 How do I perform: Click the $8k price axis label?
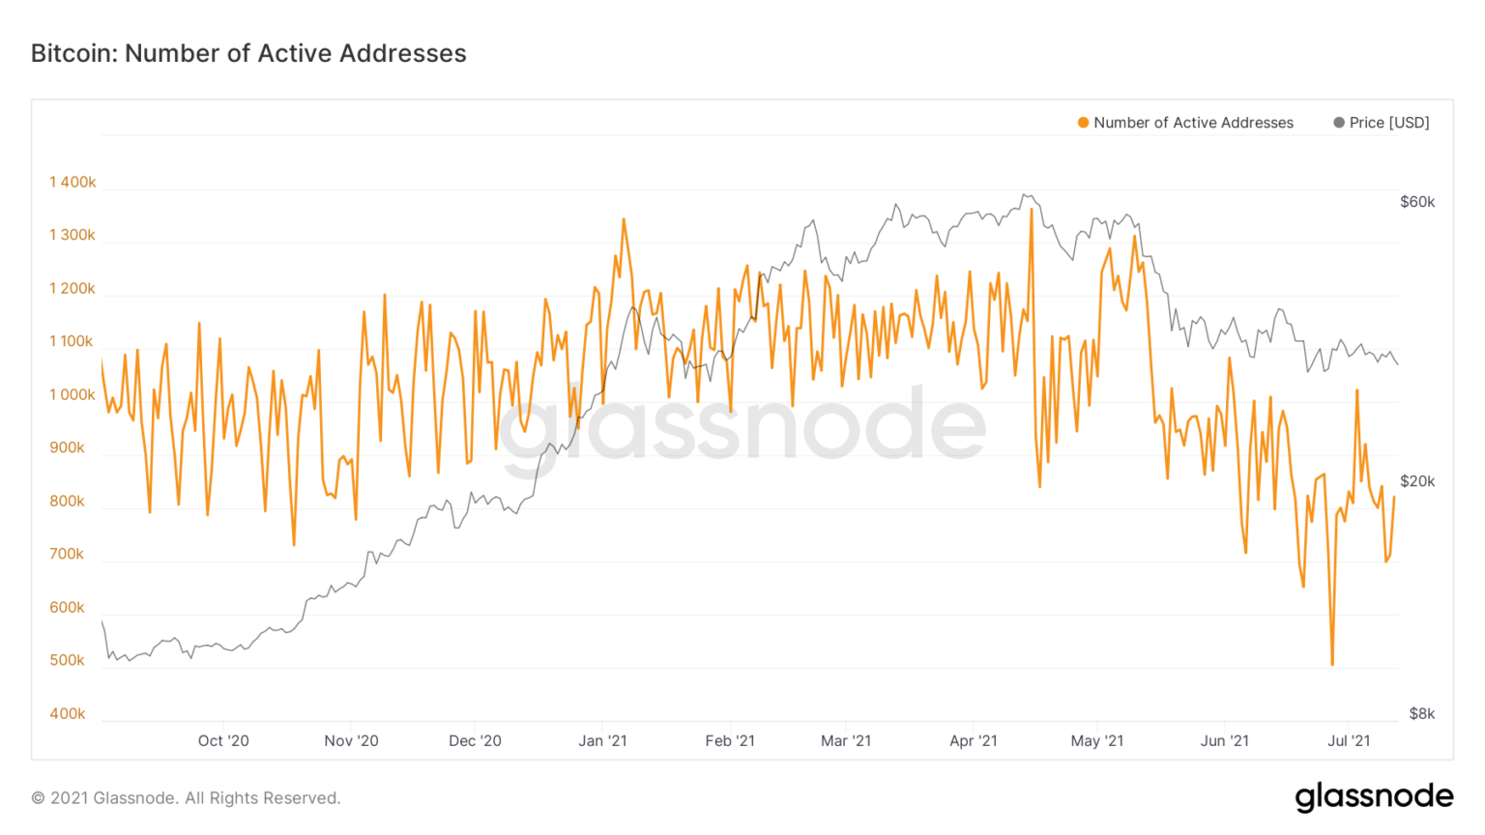1421,714
